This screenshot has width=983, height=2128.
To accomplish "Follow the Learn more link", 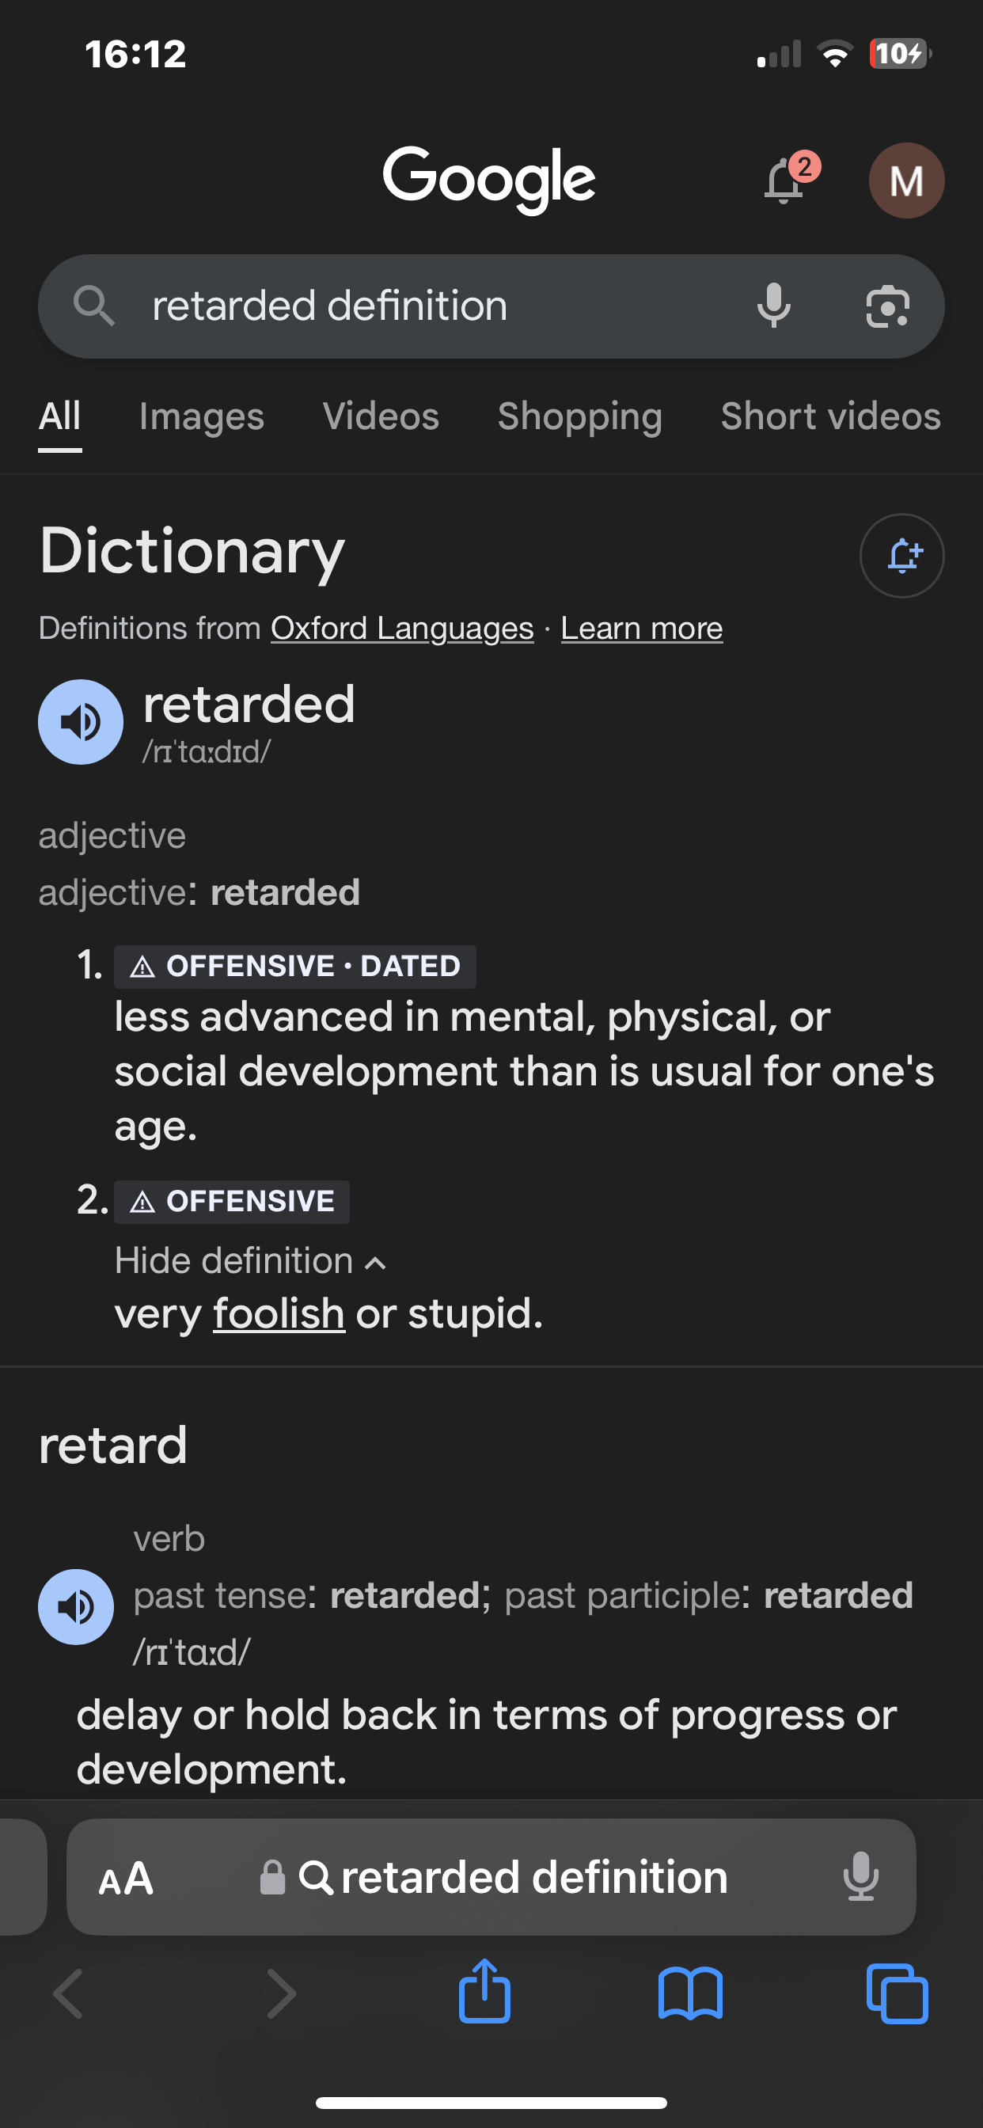I will click(642, 629).
